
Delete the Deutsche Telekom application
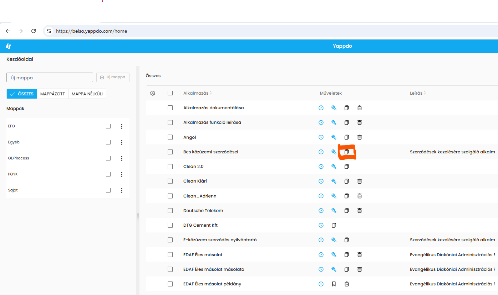[360, 211]
